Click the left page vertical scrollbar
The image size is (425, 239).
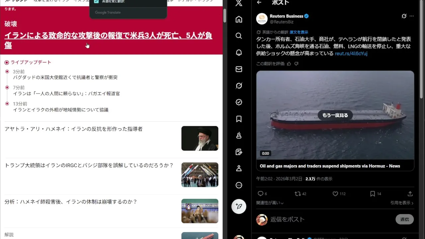pos(225,15)
